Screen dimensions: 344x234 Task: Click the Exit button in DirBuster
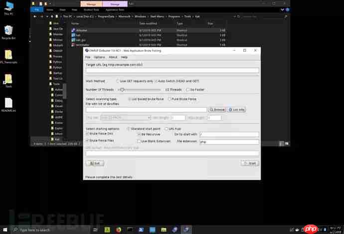click(x=95, y=163)
